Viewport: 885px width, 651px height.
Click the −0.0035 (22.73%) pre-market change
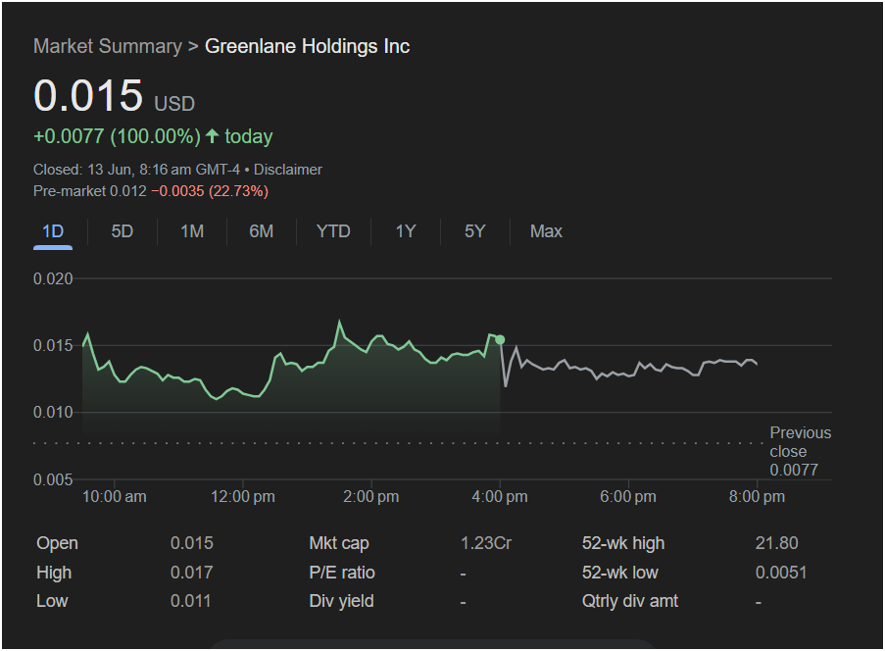(x=210, y=191)
